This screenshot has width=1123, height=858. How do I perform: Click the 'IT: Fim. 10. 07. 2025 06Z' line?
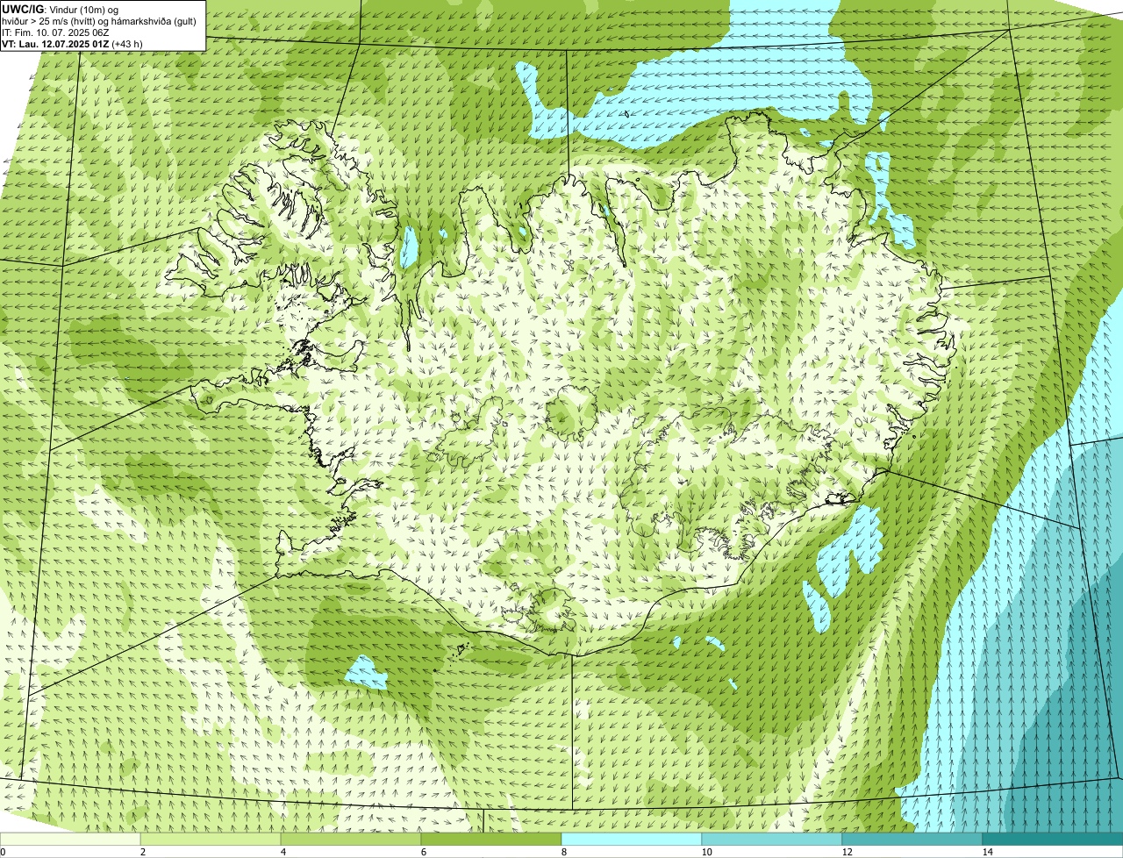pos(55,32)
